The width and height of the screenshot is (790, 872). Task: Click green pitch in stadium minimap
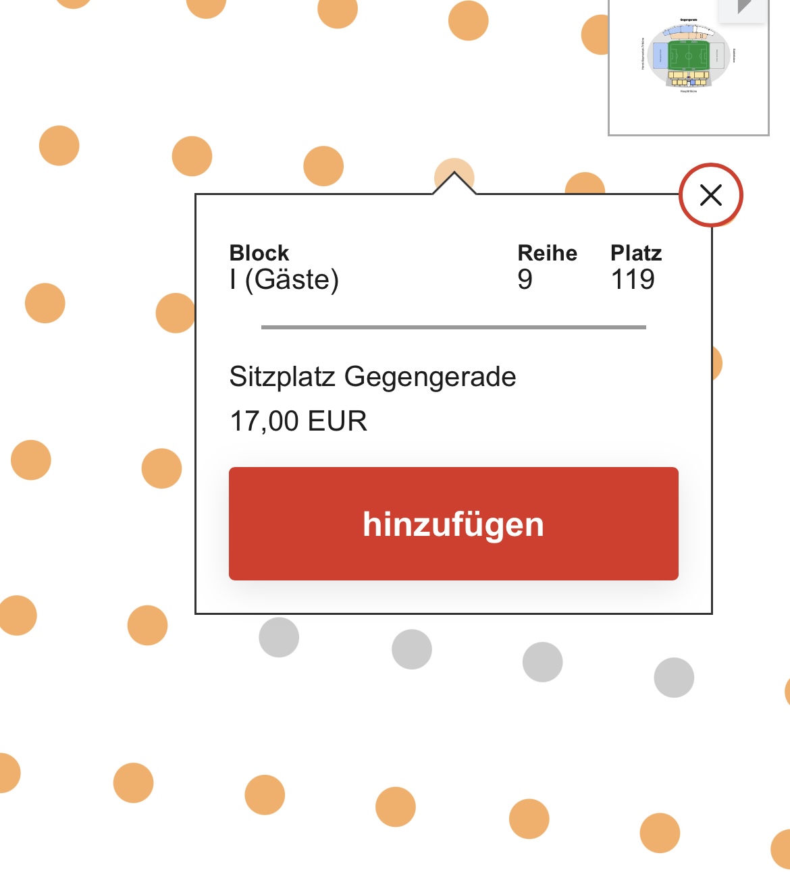click(688, 55)
